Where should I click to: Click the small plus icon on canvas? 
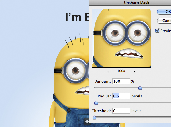pyautogui.click(x=87, y=121)
